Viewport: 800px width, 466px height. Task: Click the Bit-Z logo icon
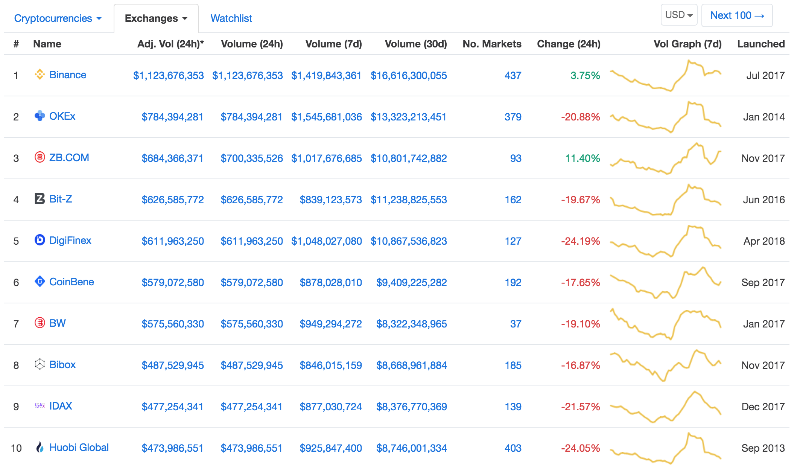40,199
